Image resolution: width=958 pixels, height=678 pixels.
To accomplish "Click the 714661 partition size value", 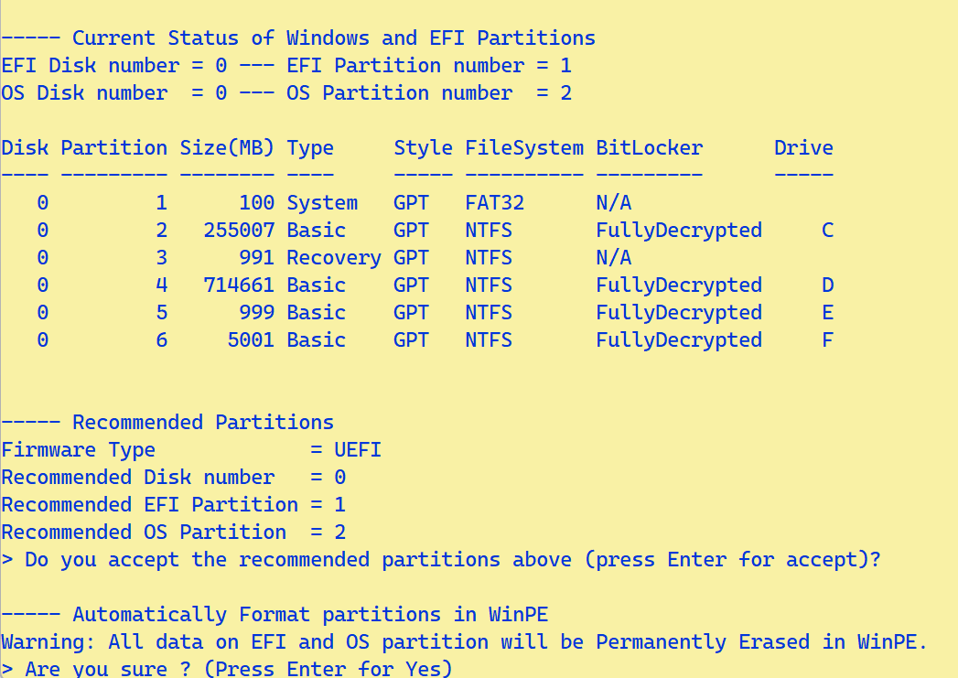I will click(239, 285).
